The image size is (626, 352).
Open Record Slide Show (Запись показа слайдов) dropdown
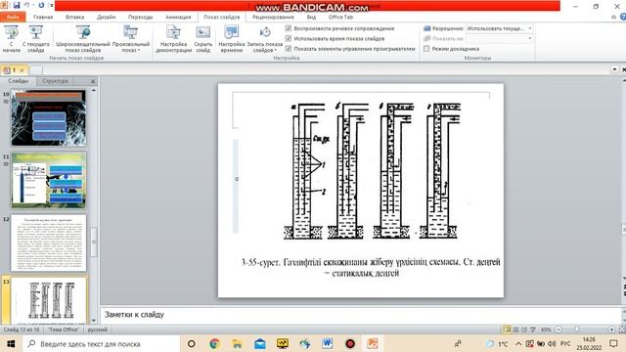pyautogui.click(x=265, y=38)
